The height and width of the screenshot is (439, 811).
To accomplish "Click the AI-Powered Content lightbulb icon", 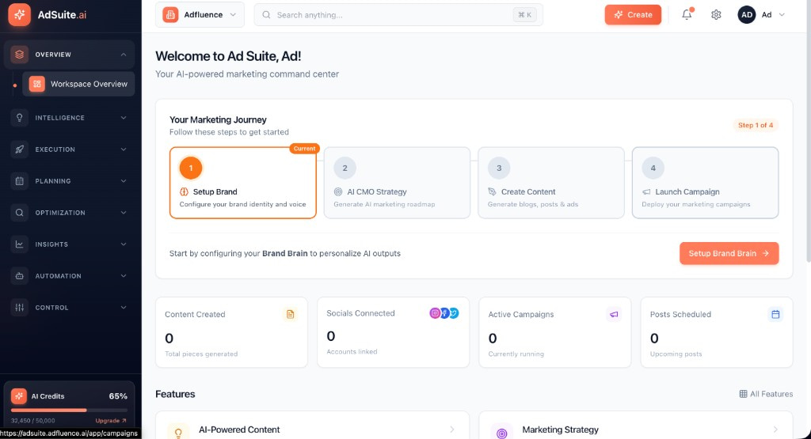I will (178, 433).
